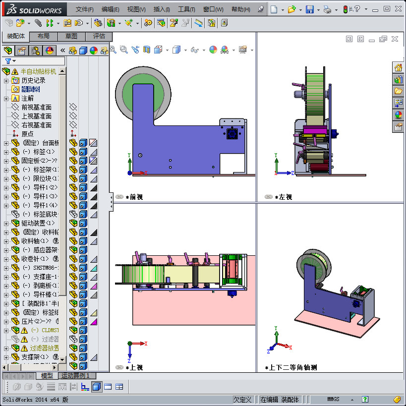The width and height of the screenshot is (406, 406).
Task: Toggle visibility of 前视基准面 plane
Action: coord(73,107)
